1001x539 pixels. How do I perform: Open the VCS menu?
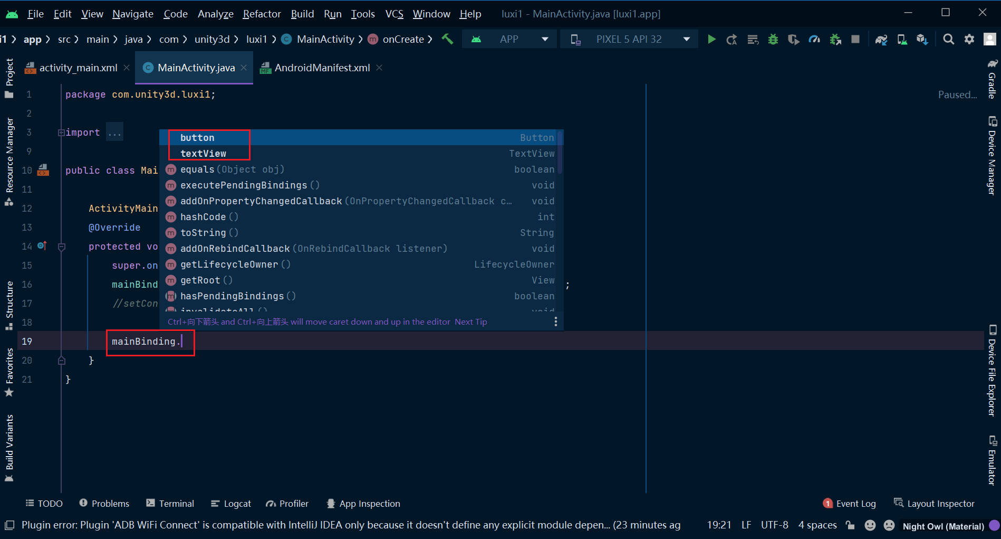pyautogui.click(x=394, y=14)
